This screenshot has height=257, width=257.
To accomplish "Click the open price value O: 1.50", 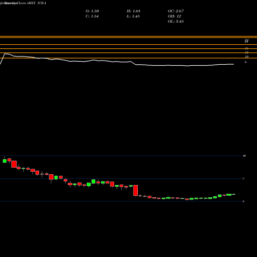I will point(92,11).
